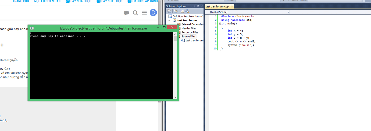Open the forum chat bubble icon
The image size is (371, 131).
click(126, 13)
